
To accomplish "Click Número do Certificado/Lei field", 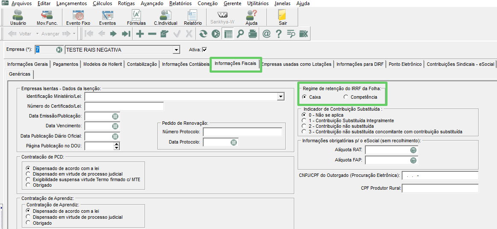I will point(124,106).
